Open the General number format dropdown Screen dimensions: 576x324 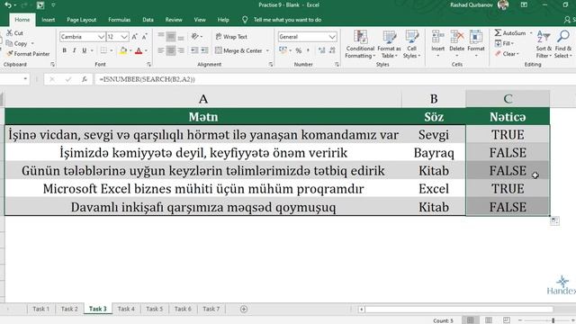coord(332,37)
